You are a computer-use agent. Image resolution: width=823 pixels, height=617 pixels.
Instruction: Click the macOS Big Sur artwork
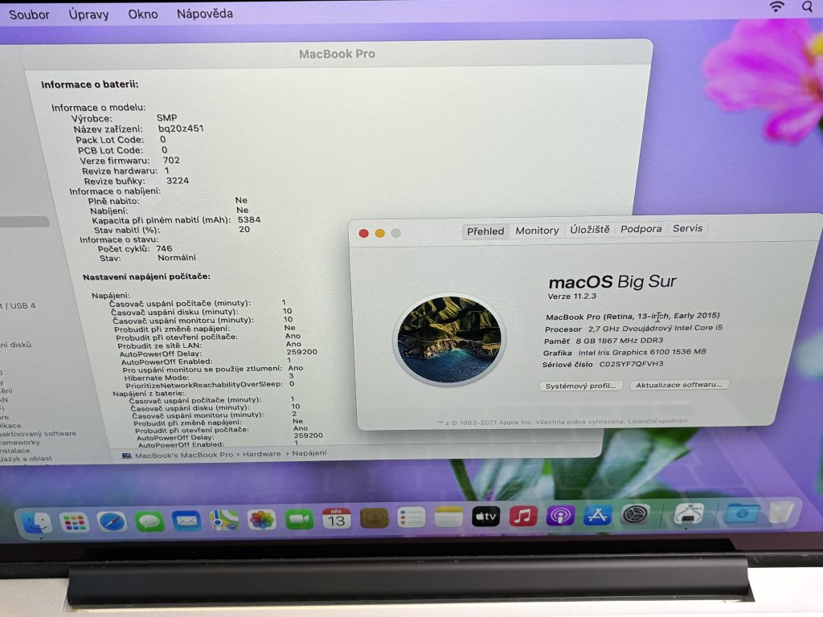(448, 339)
